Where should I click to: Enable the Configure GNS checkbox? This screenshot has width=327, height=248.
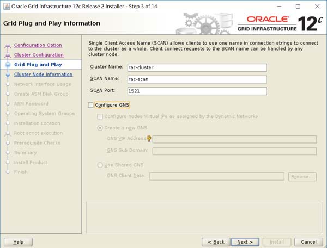(x=90, y=105)
